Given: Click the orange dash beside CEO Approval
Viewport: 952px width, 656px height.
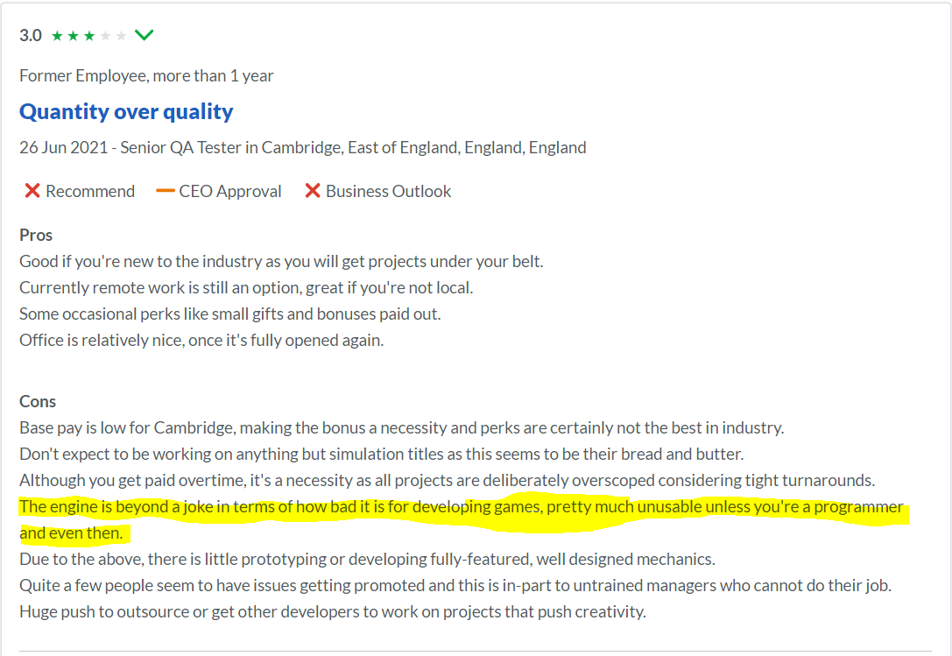Looking at the screenshot, I should [166, 191].
